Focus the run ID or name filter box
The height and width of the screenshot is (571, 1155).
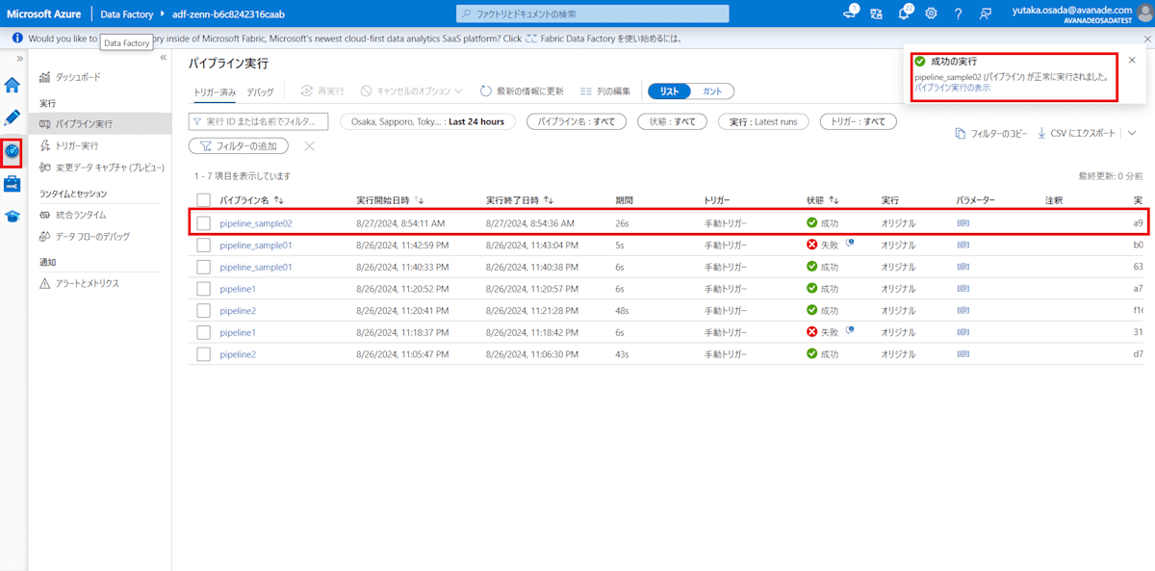259,121
